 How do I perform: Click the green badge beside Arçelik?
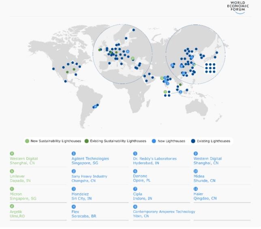point(12,206)
